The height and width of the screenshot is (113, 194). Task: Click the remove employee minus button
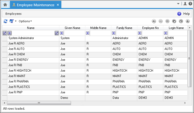point(161,21)
